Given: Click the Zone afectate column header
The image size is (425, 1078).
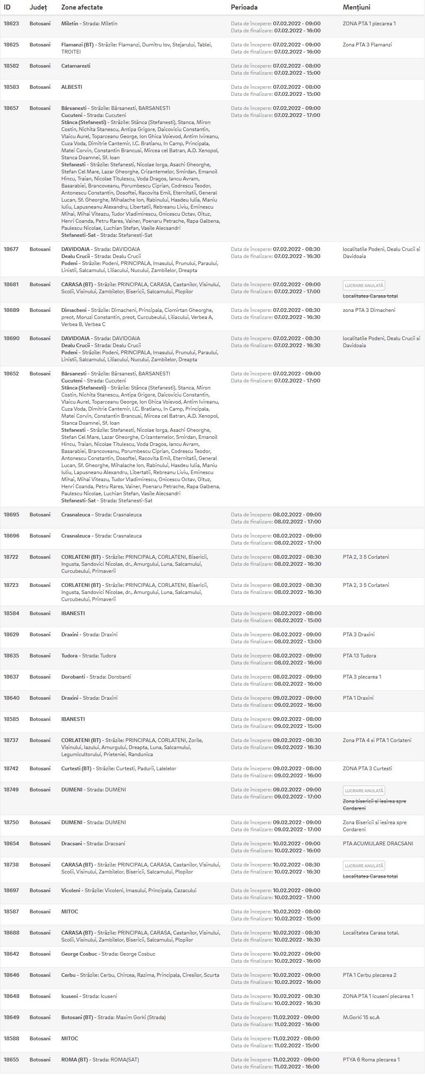Looking at the screenshot, I should (82, 7).
